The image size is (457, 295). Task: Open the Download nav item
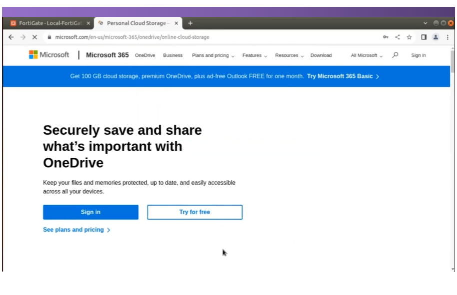[321, 55]
